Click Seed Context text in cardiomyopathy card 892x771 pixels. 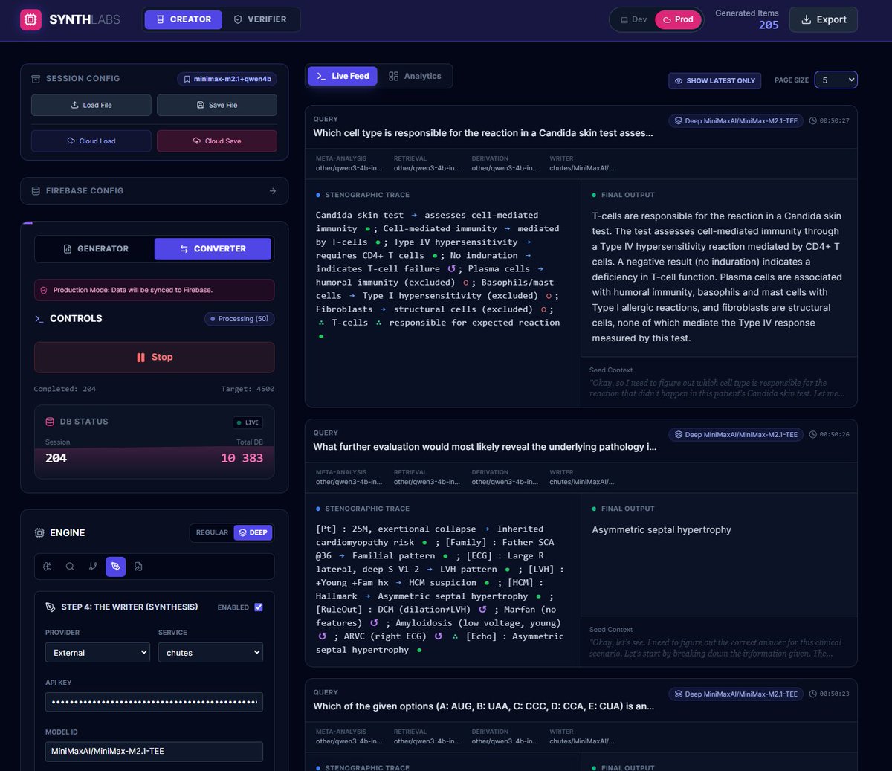(x=716, y=648)
